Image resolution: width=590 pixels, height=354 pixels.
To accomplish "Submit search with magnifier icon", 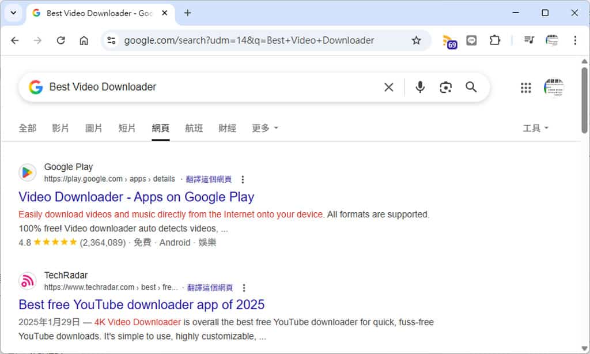I will 471,87.
